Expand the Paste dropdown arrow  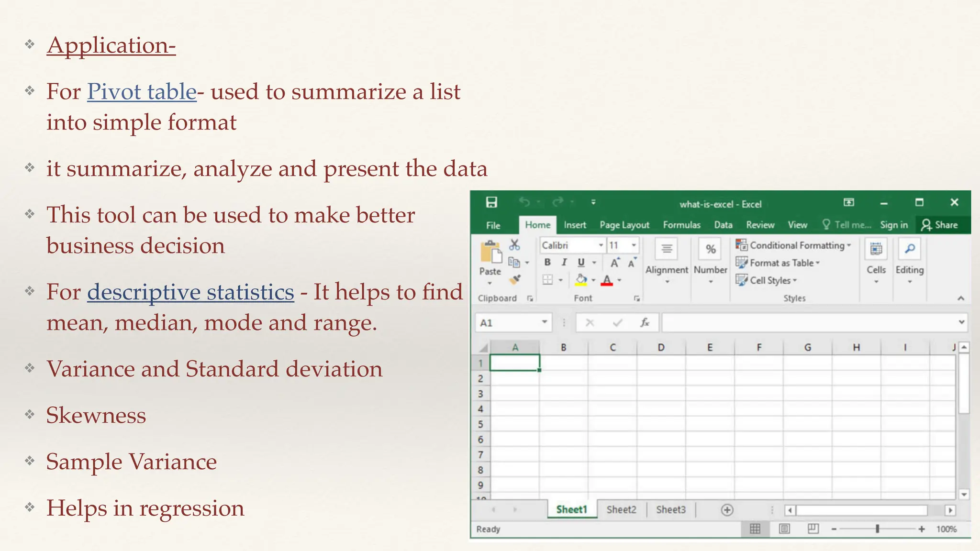(490, 282)
